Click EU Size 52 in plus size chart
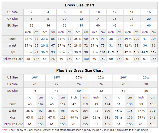Screen dimensions: 159x133 [x=101, y=91]
